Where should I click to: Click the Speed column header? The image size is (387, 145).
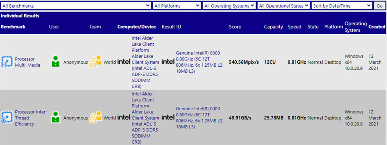click(295, 27)
